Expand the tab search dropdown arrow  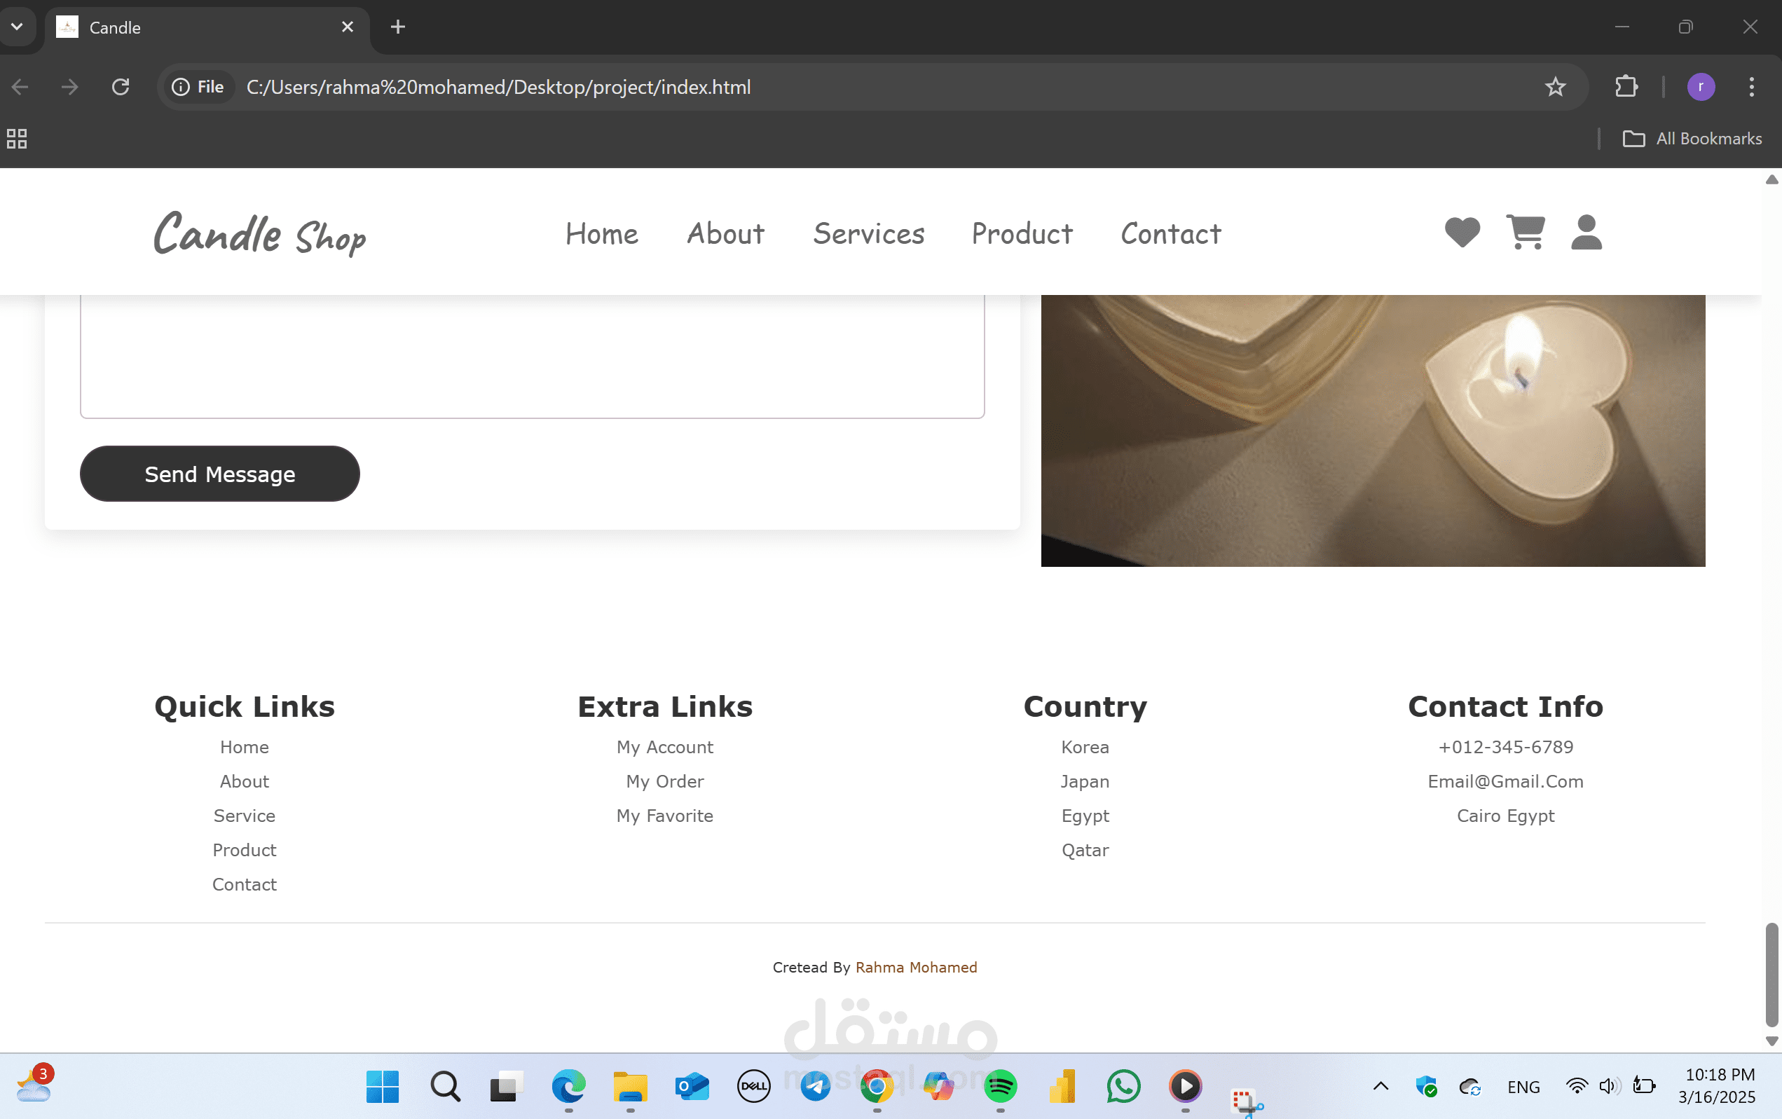click(x=17, y=27)
